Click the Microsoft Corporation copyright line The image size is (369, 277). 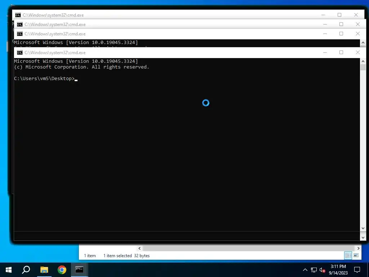tap(82, 67)
